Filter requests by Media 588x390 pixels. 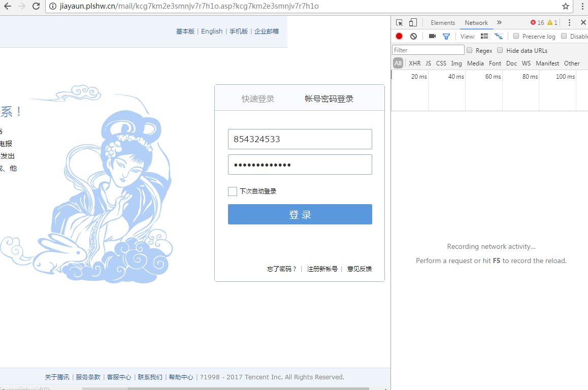tap(475, 63)
